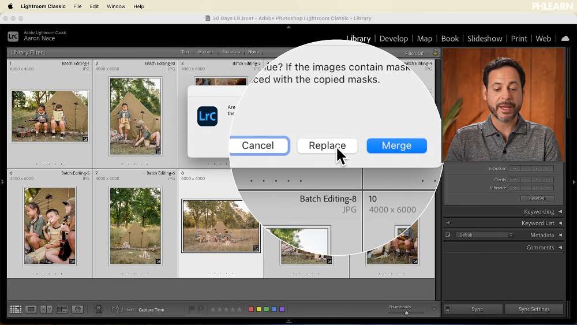The image size is (577, 325).
Task: Select the Painter spray can tool
Action: coord(98,309)
